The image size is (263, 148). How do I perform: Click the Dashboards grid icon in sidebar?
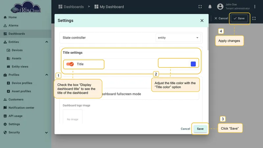5,34
